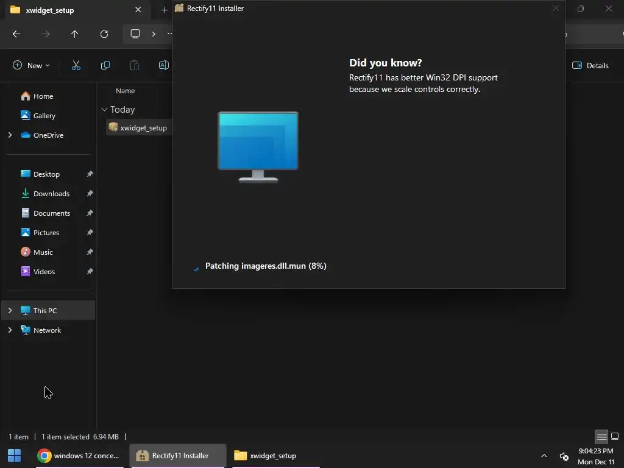The width and height of the screenshot is (624, 468).
Task: Close the xwidget_setup Explorer tab
Action: pos(138,10)
